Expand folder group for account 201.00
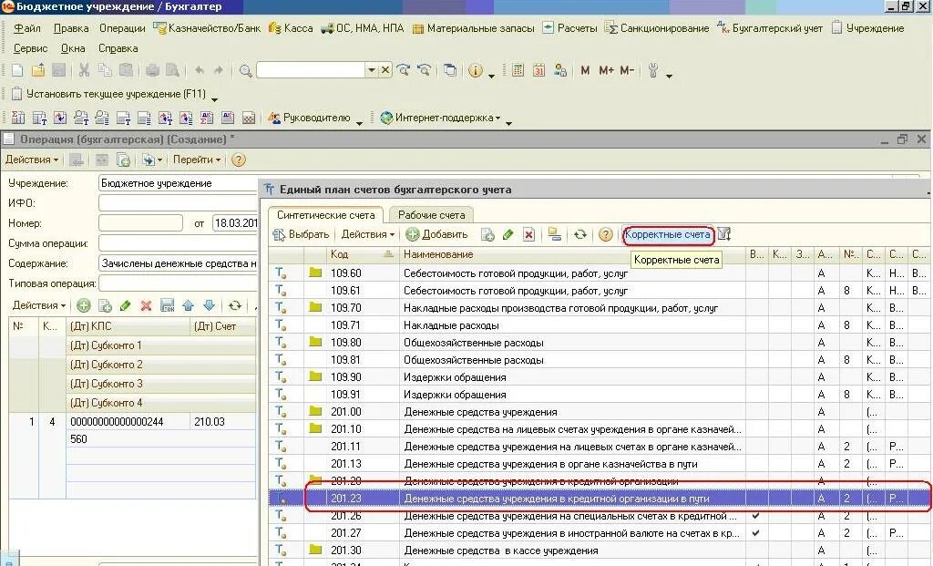933x566 pixels. pyautogui.click(x=315, y=411)
